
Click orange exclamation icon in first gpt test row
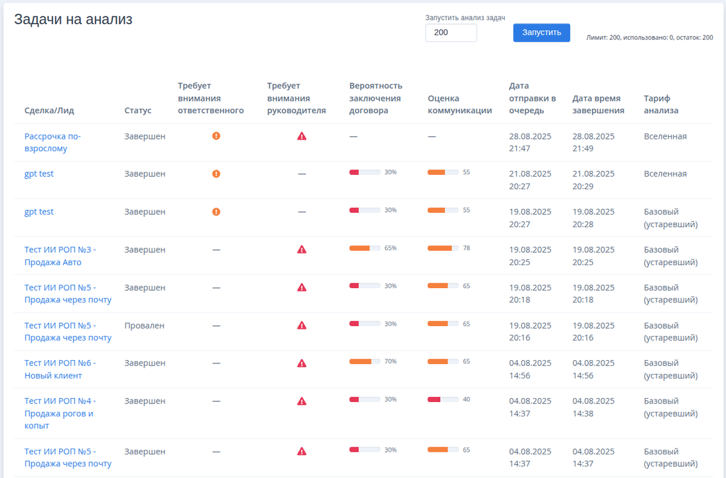click(216, 174)
